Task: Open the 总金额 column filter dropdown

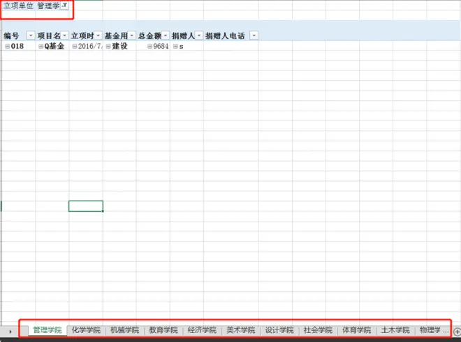Action: (x=166, y=36)
